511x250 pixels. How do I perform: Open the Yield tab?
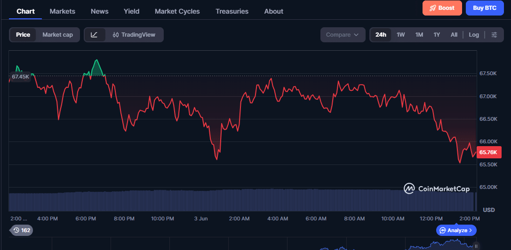131,11
